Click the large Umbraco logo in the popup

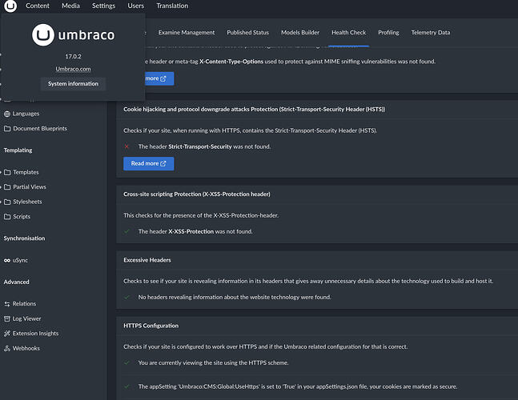coord(74,35)
